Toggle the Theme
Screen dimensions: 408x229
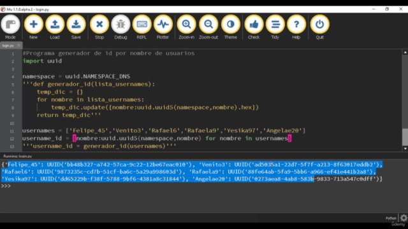coord(231,27)
